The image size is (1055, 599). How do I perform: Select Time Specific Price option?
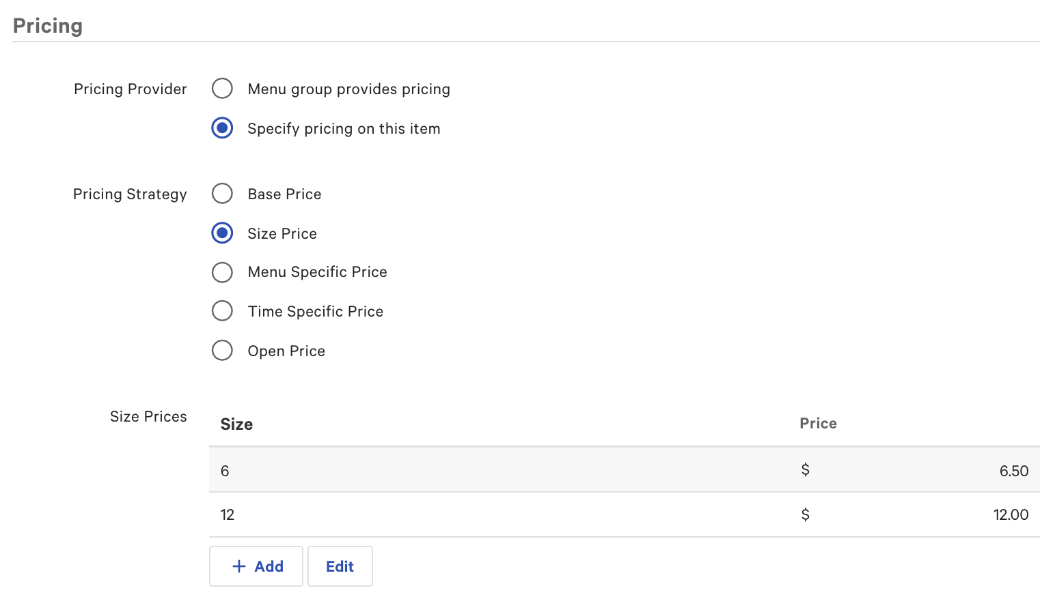tap(222, 310)
